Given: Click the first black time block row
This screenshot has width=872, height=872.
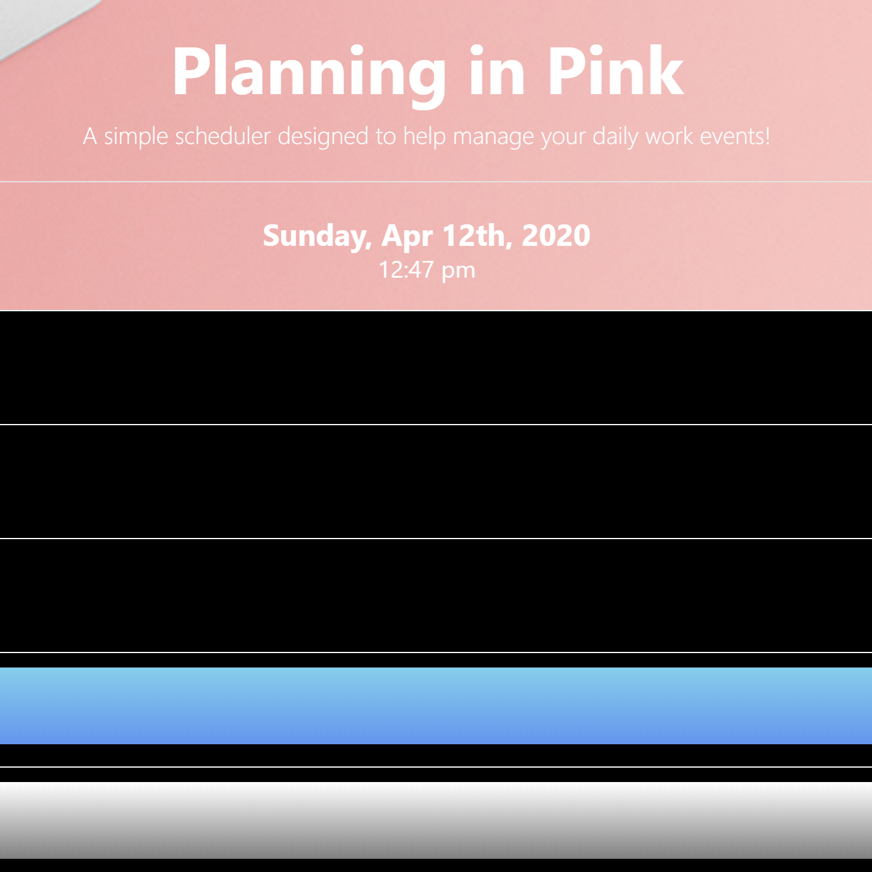Looking at the screenshot, I should pos(436,367).
